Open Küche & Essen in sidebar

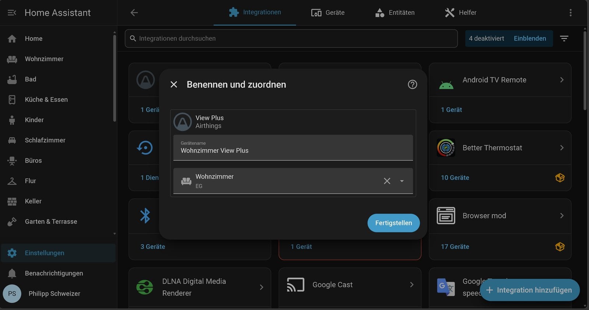coord(58,100)
